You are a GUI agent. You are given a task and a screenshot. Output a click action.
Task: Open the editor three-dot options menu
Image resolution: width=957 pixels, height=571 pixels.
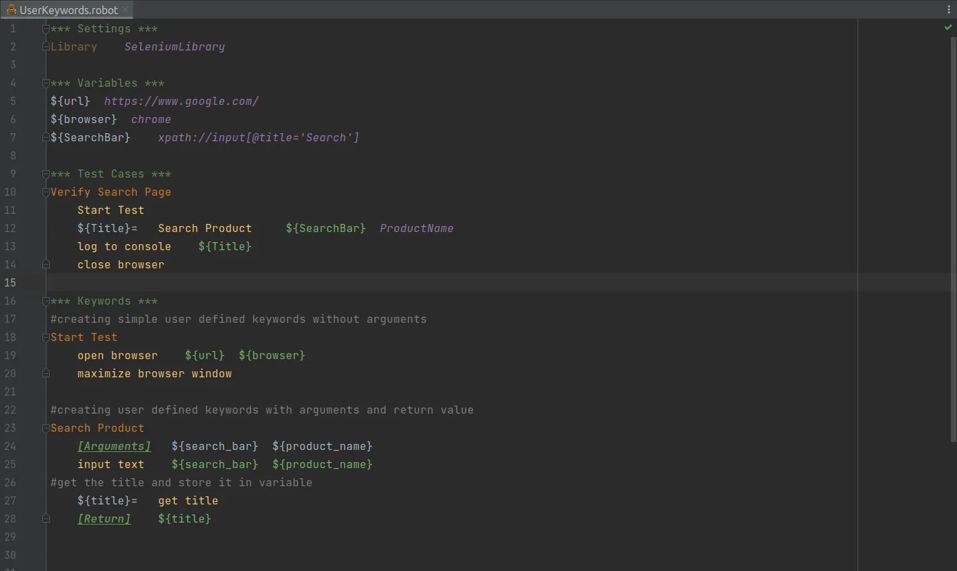click(x=949, y=9)
